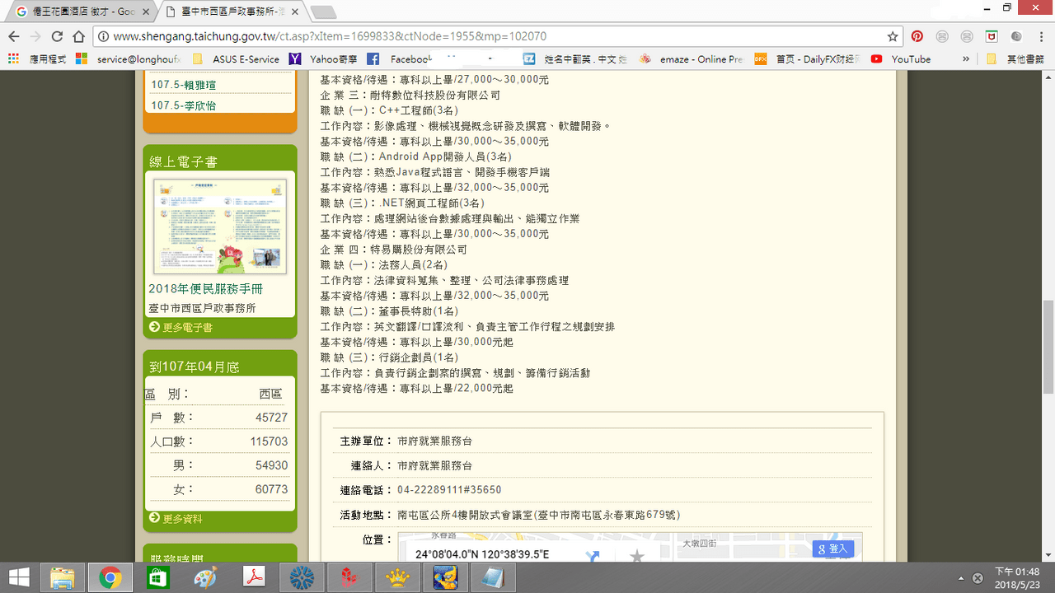Image resolution: width=1055 pixels, height=593 pixels.
Task: Open Adobe Acrobat from the taskbar
Action: coord(254,577)
